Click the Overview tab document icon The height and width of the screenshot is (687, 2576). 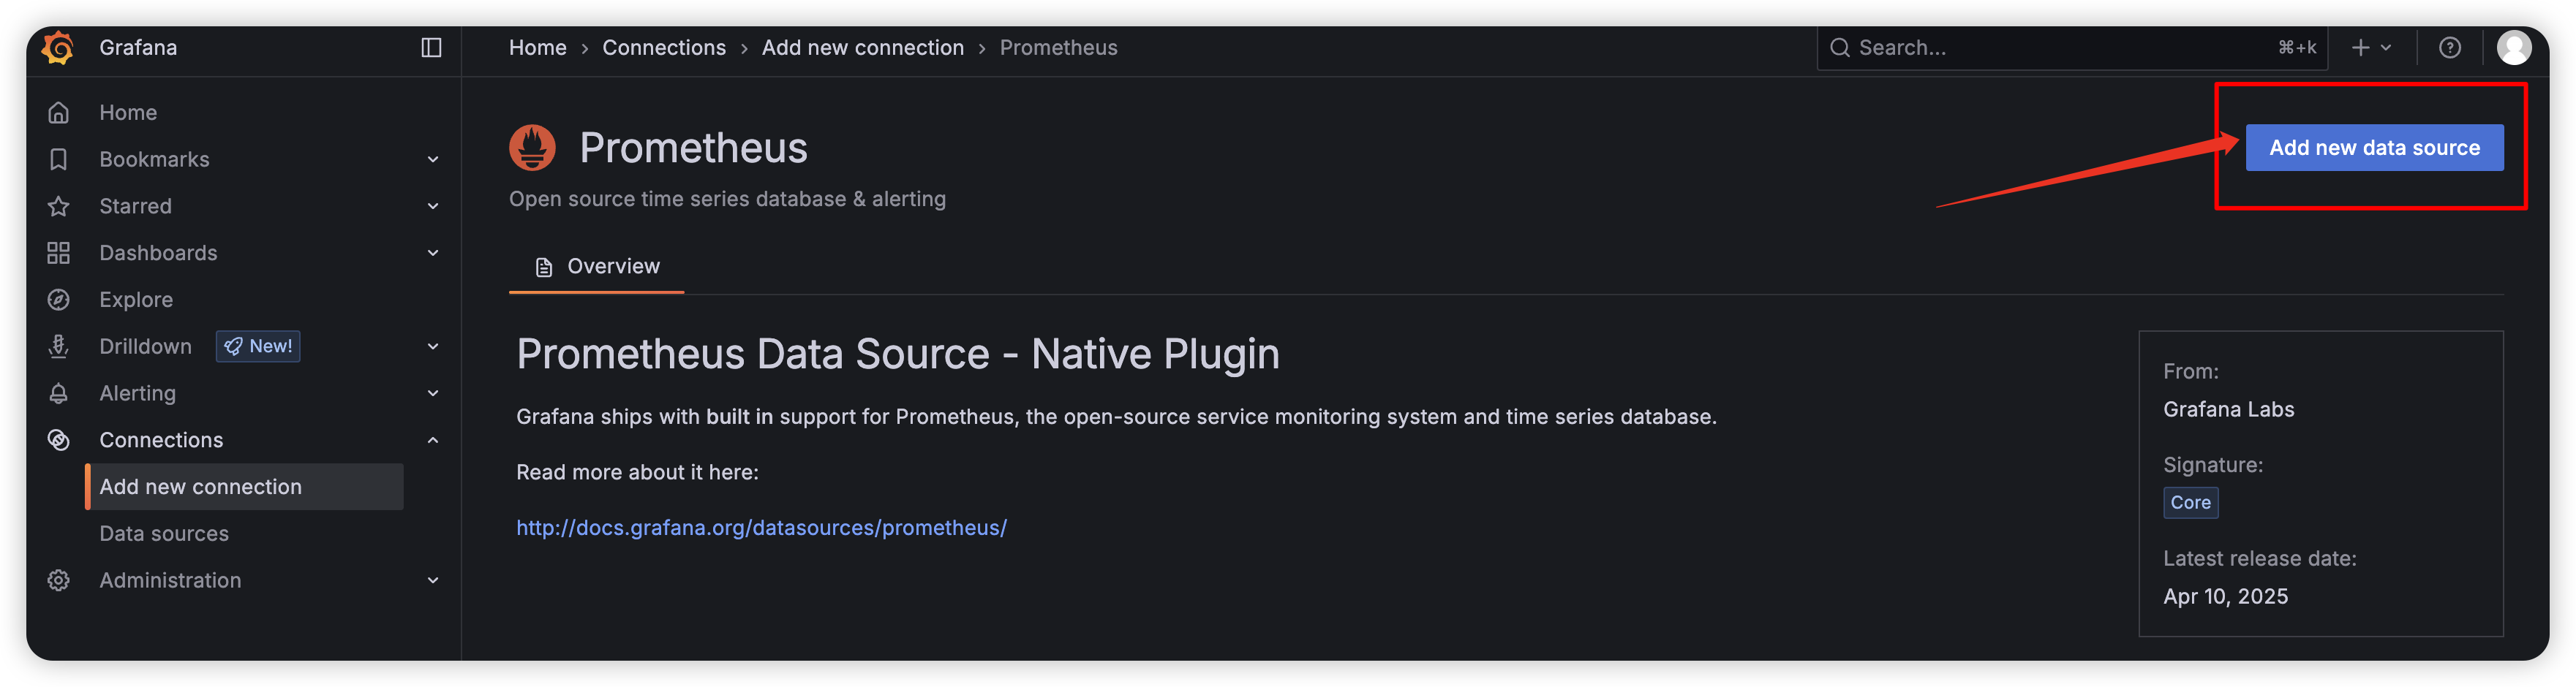coord(544,267)
